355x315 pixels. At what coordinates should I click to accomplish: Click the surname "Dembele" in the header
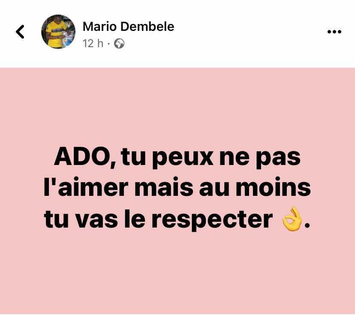pyautogui.click(x=147, y=27)
